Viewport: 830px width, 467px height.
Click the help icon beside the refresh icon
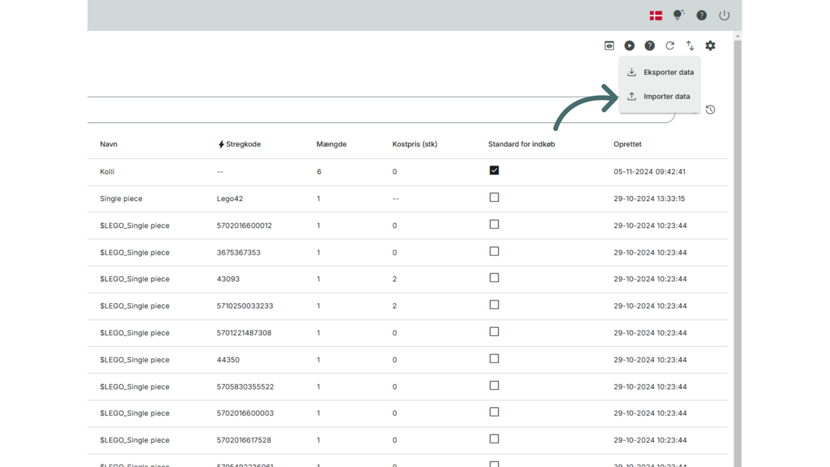point(650,46)
